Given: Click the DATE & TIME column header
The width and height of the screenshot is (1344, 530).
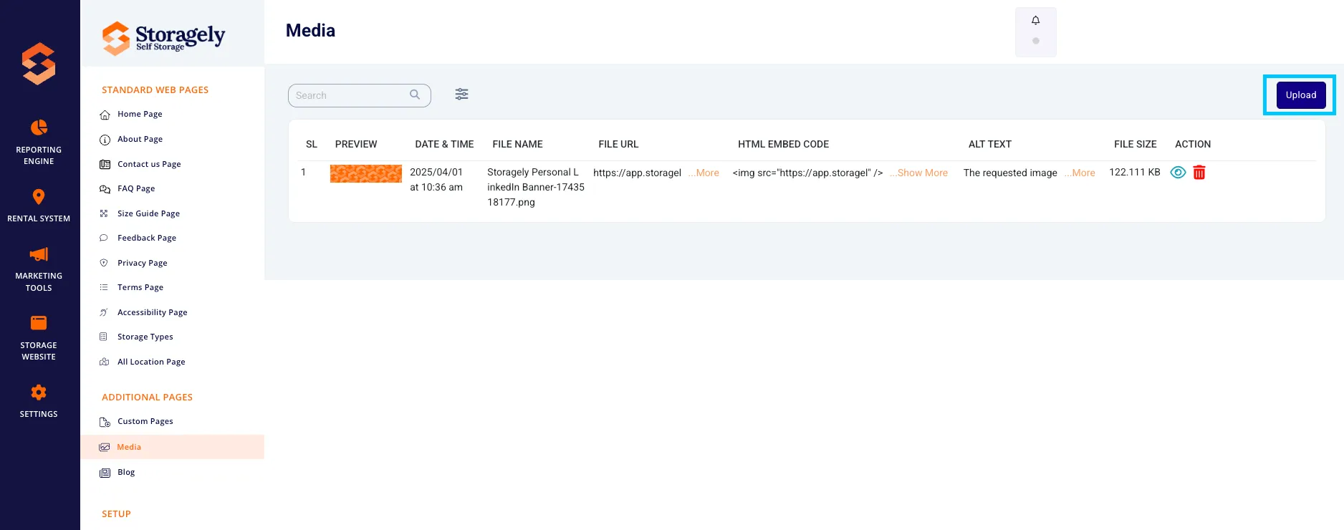Looking at the screenshot, I should coord(444,144).
